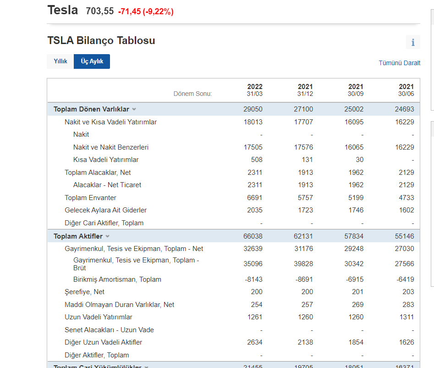The height and width of the screenshot is (368, 434).
Task: Click the Tesla heading
Action: [x=63, y=11]
